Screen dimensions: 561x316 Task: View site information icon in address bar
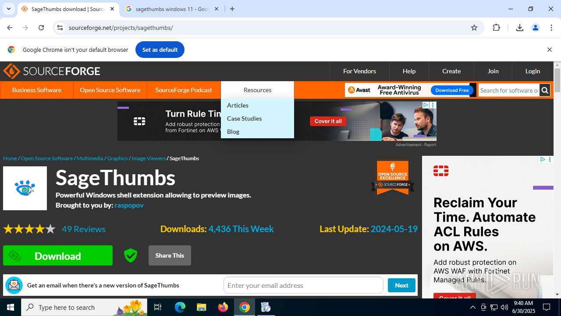[x=60, y=28]
